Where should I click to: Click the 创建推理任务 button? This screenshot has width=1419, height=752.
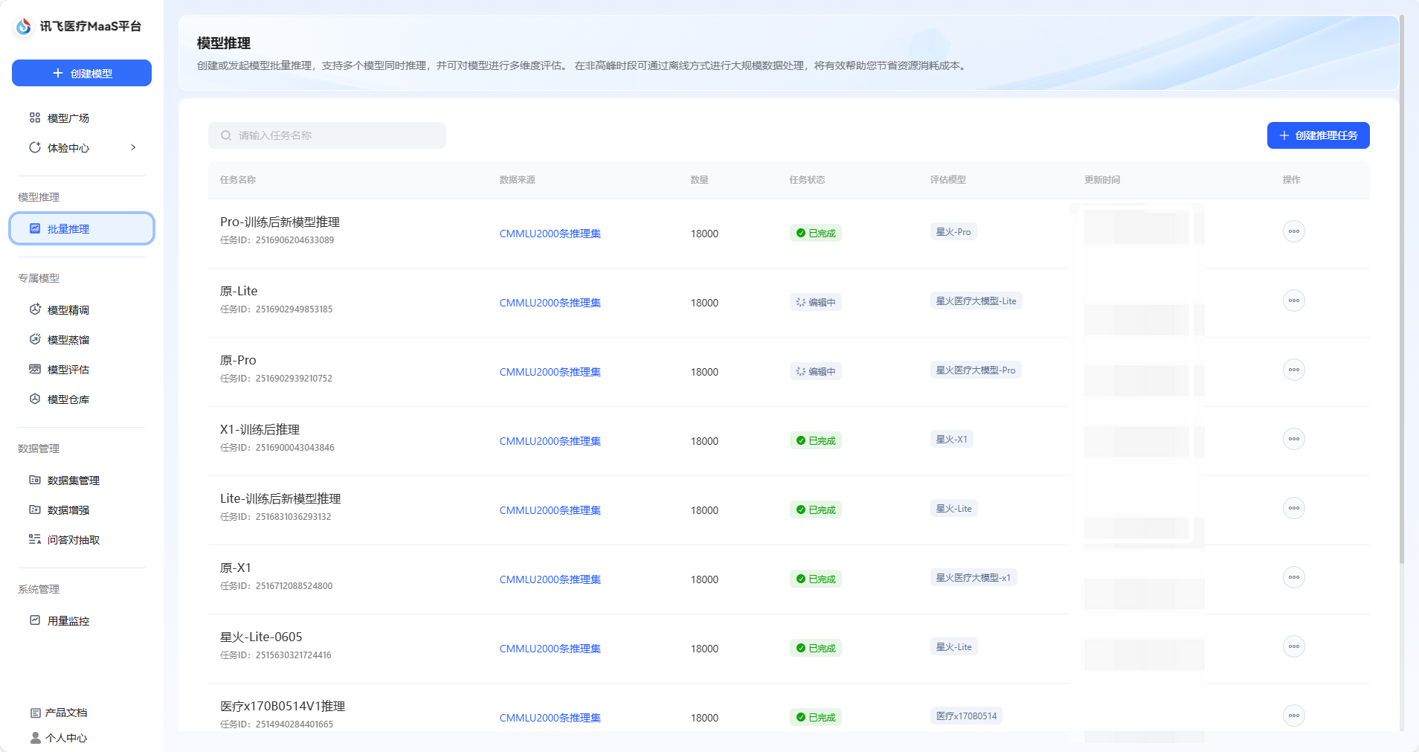[1318, 135]
